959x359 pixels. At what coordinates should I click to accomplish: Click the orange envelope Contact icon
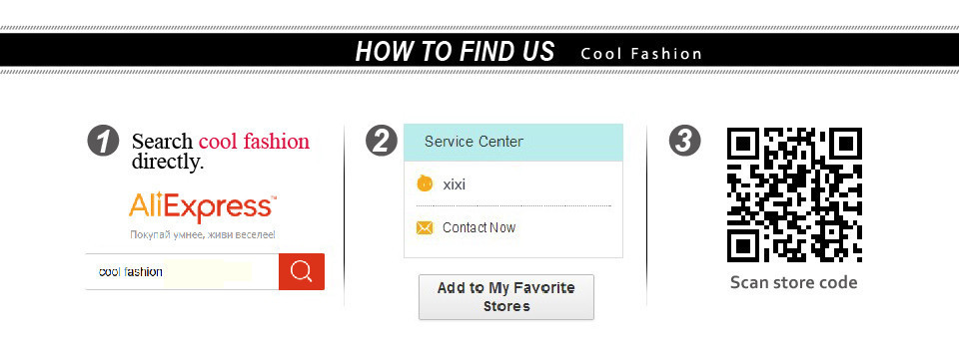coord(425,228)
